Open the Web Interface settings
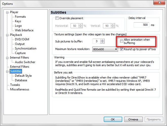 pos(24,30)
